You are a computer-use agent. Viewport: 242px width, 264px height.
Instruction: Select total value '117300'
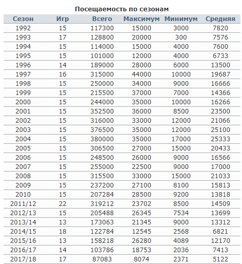click(102, 28)
